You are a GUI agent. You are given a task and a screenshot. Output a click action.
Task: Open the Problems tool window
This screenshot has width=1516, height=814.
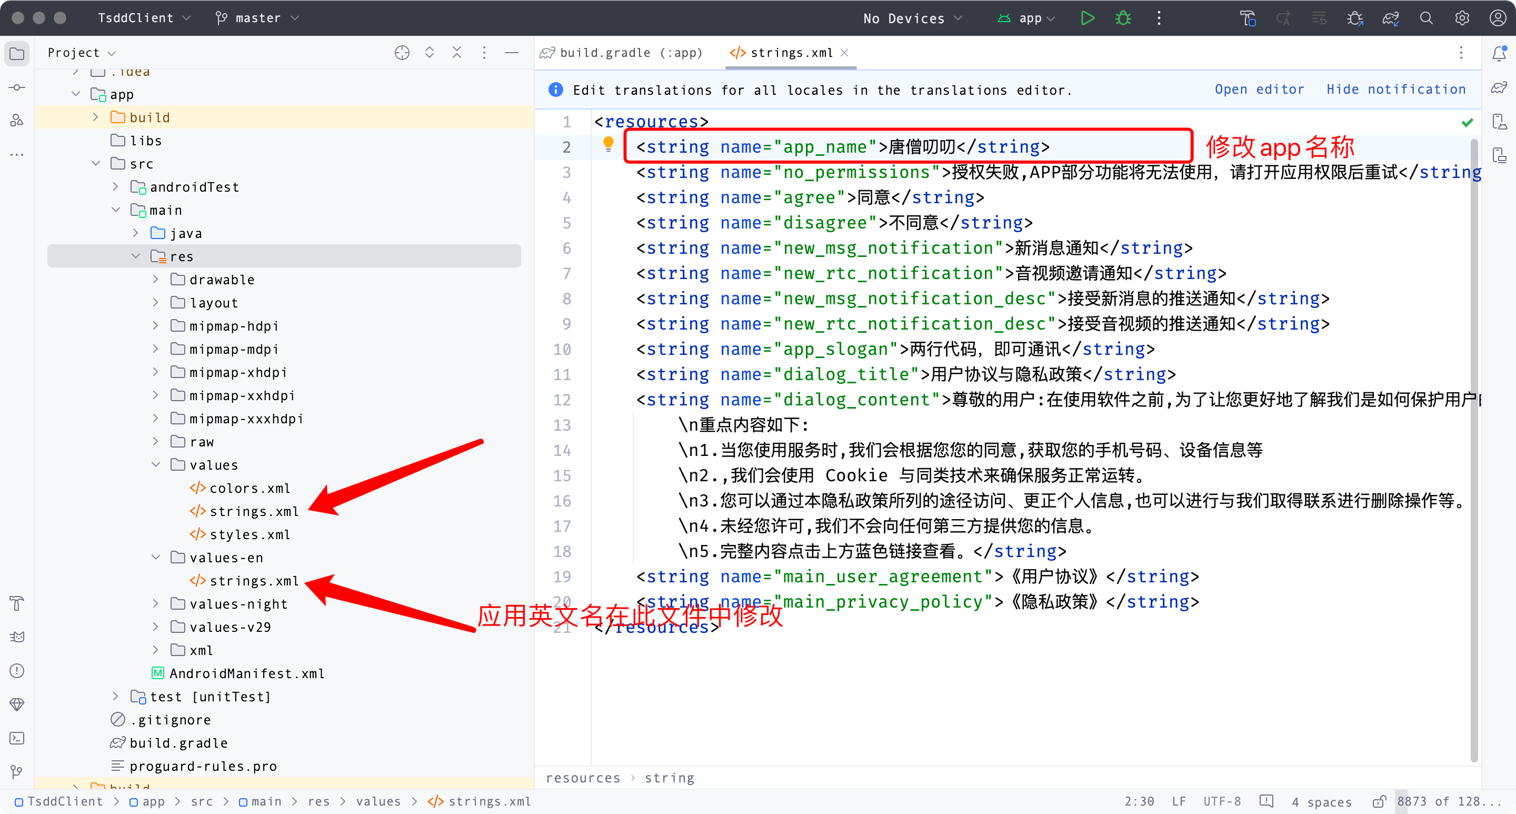click(x=17, y=670)
